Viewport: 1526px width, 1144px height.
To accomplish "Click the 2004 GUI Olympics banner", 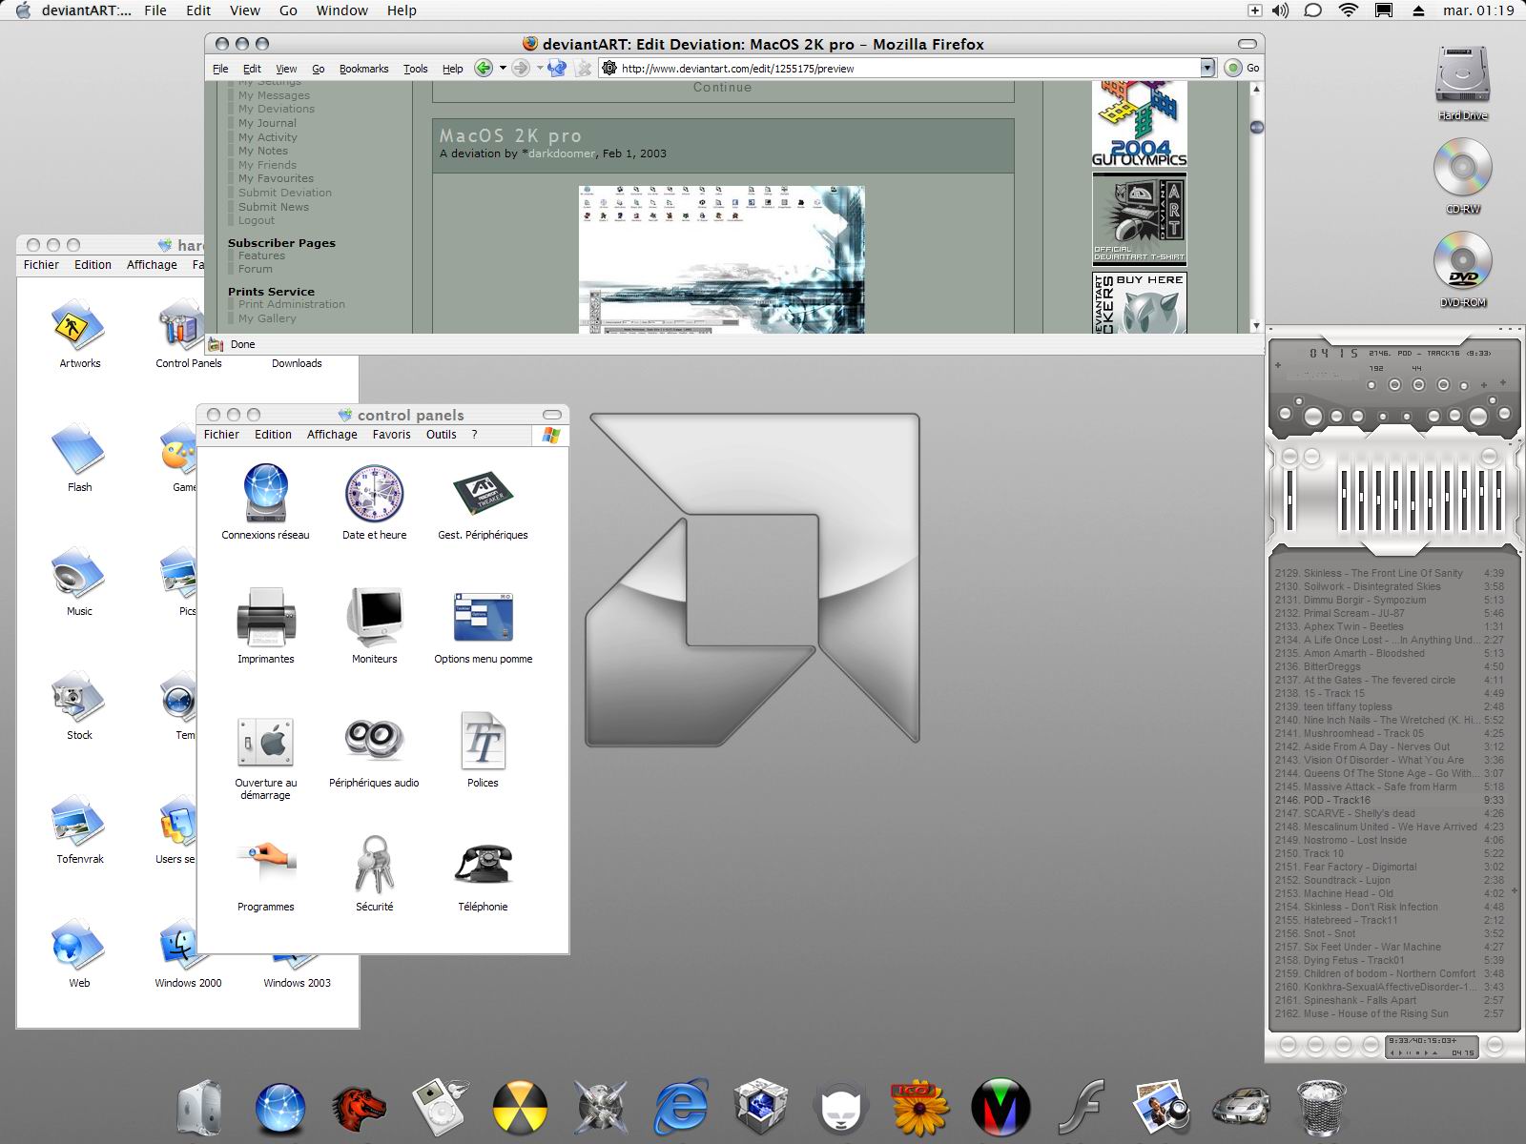I will (1139, 124).
